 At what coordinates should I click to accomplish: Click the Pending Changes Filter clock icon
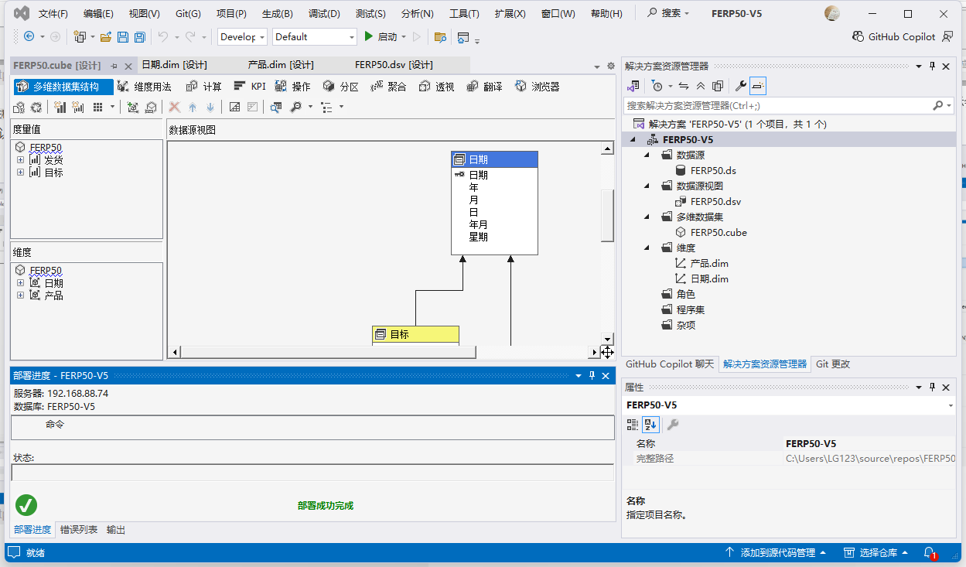coord(657,86)
